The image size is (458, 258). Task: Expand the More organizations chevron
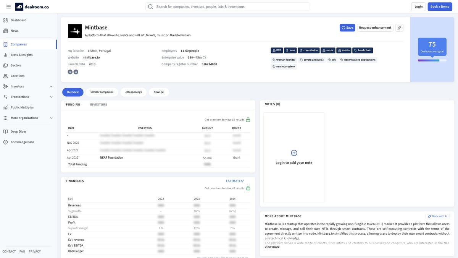pyautogui.click(x=51, y=118)
